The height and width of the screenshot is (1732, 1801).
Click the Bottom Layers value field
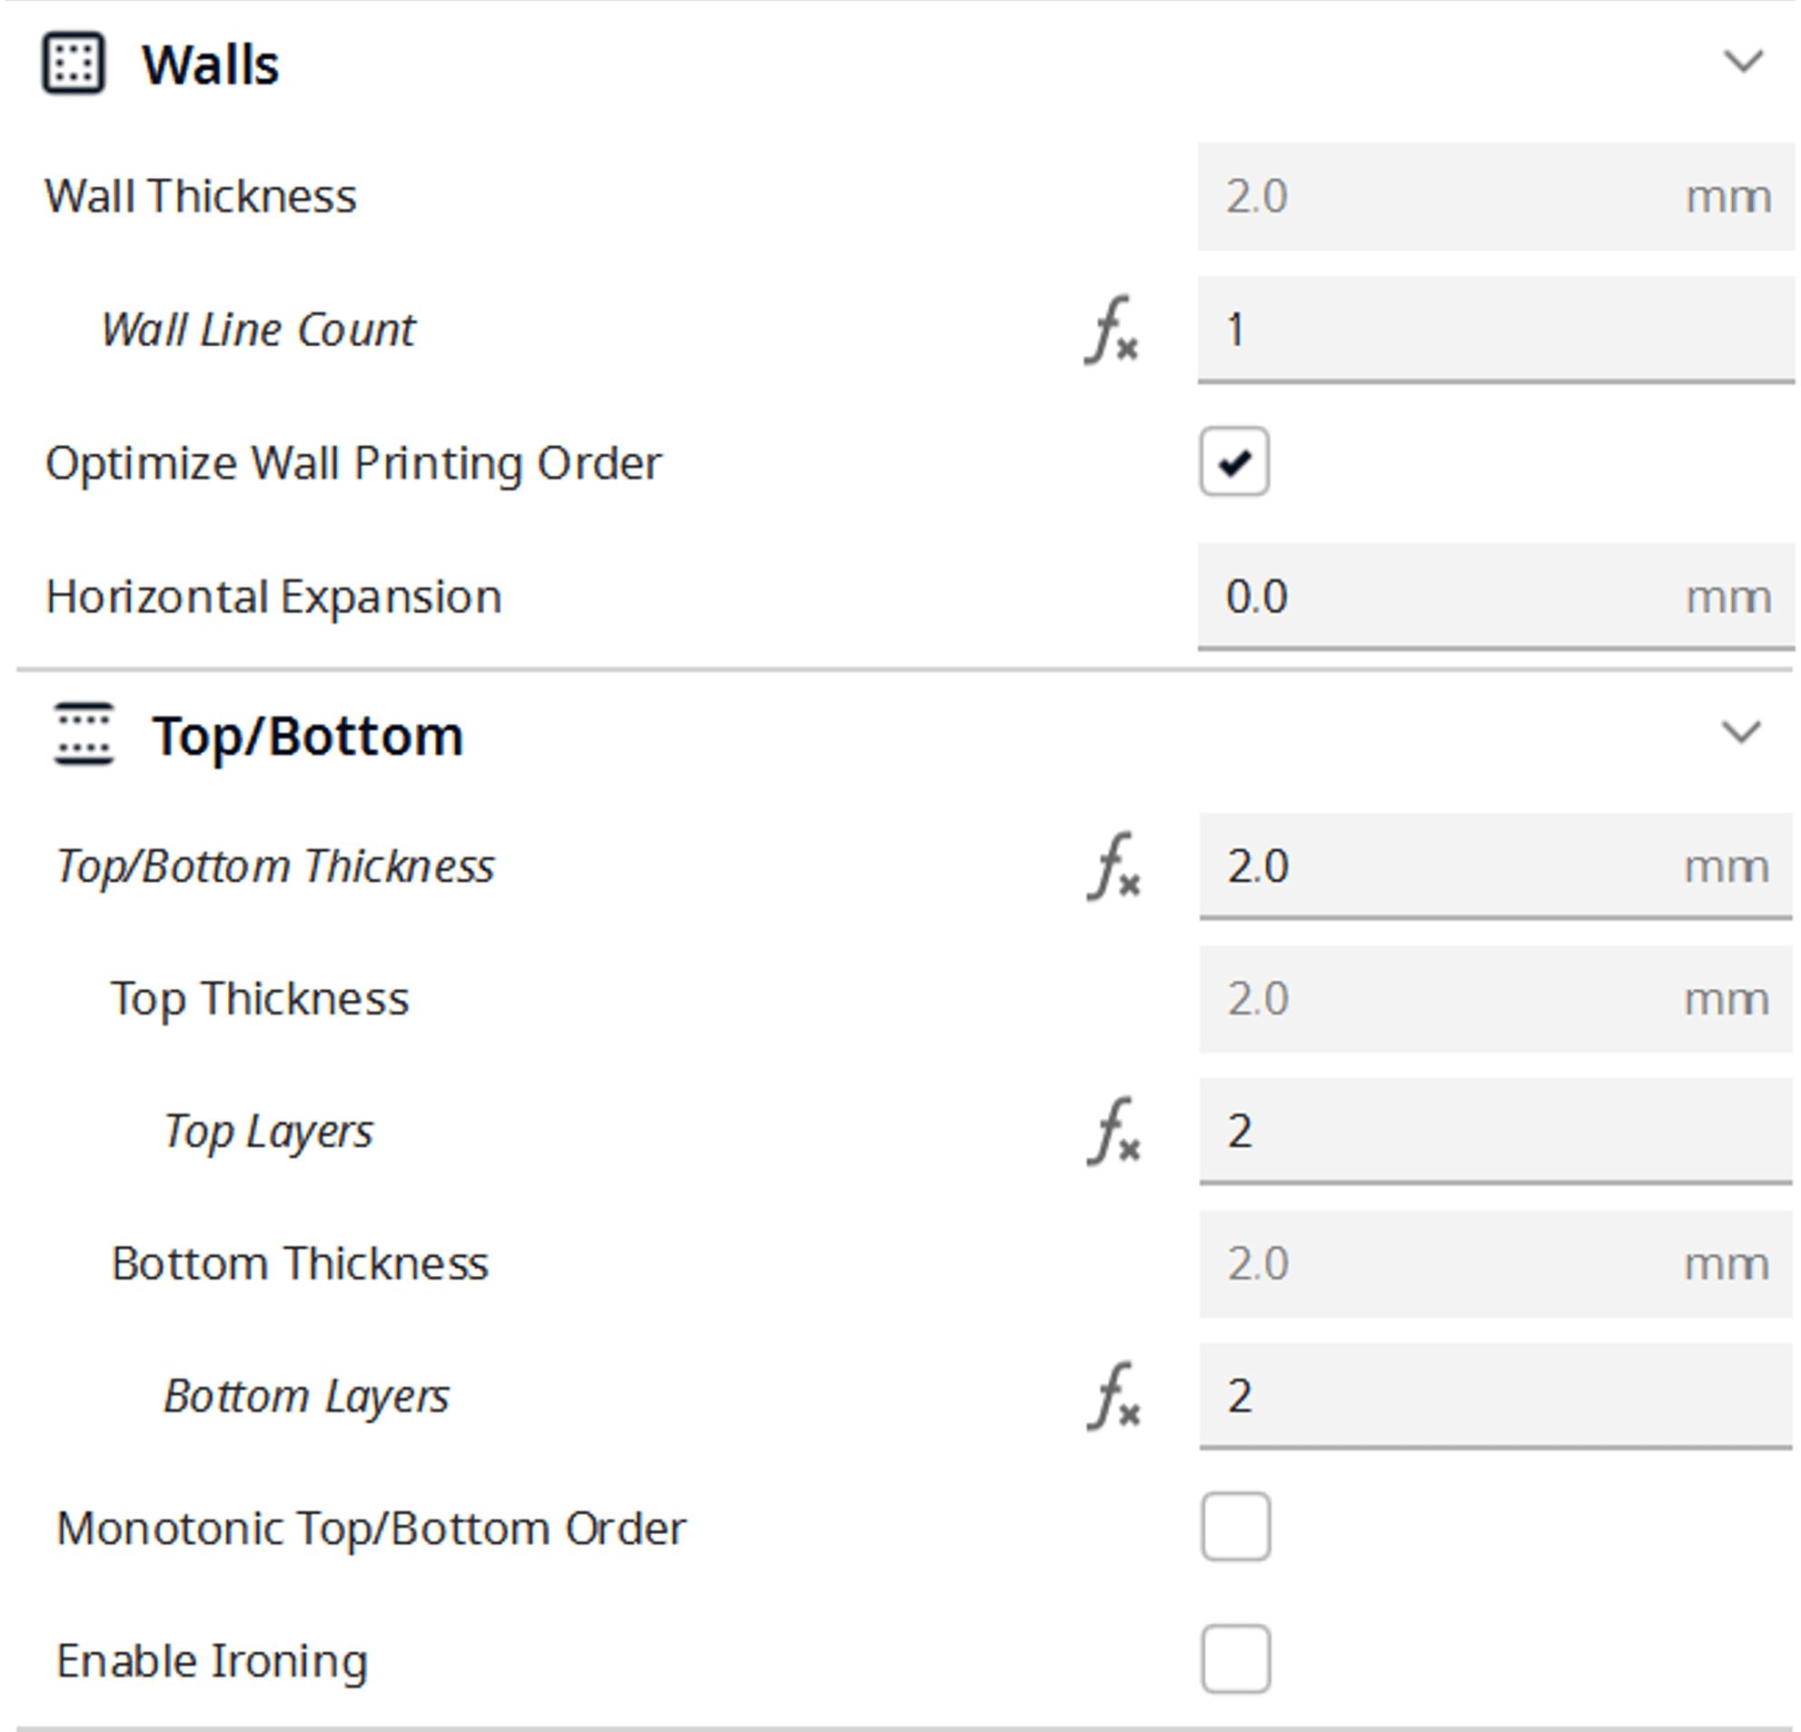[1494, 1396]
